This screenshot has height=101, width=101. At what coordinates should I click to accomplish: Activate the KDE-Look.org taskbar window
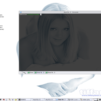pos(74,99)
